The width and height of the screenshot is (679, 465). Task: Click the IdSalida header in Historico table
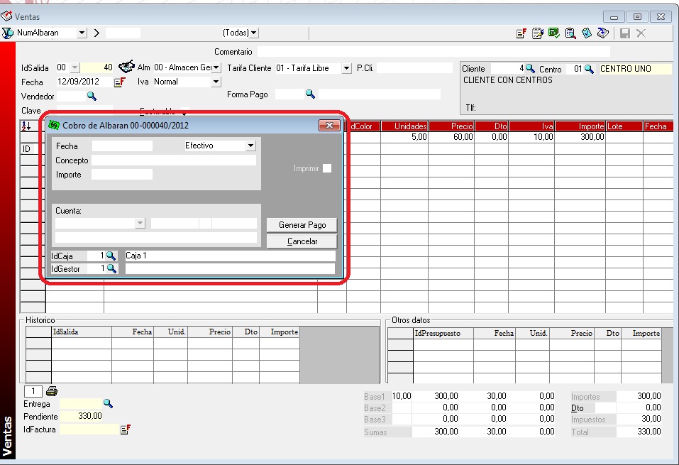point(82,332)
